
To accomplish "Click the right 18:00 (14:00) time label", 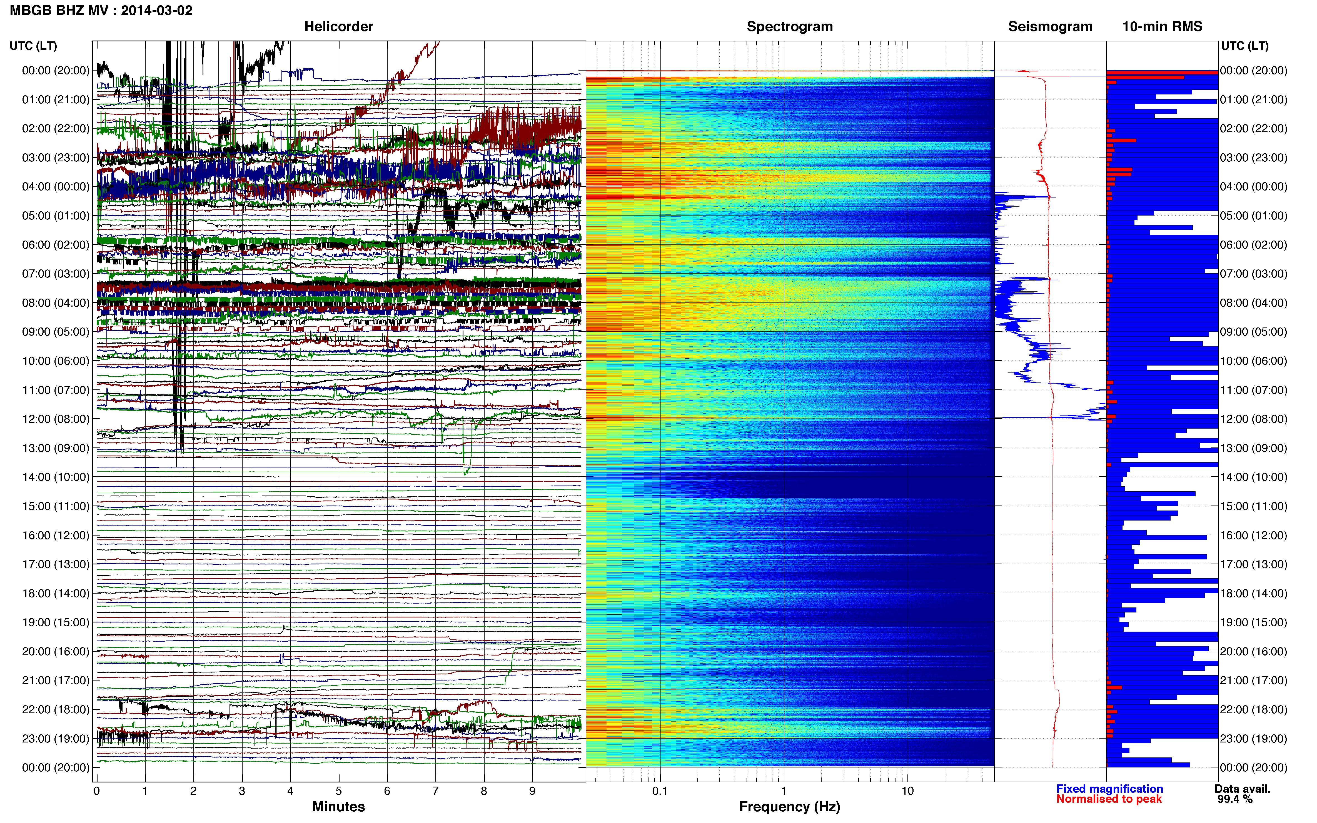I will coord(1253,593).
